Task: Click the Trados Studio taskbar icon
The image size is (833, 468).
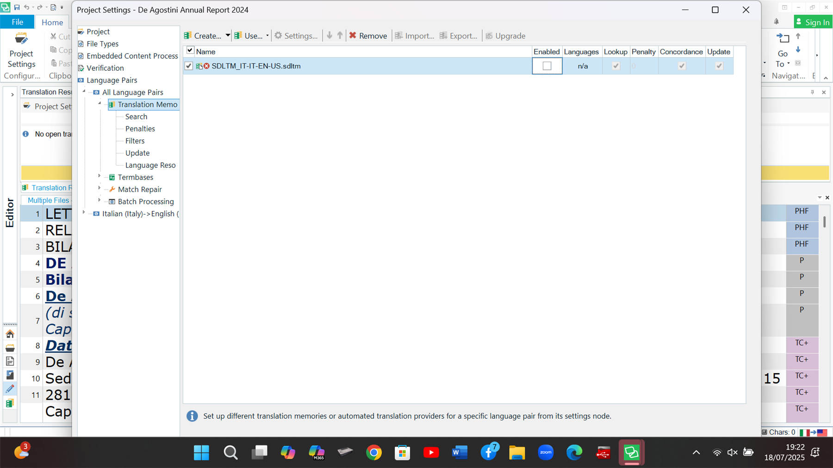Action: tap(632, 452)
